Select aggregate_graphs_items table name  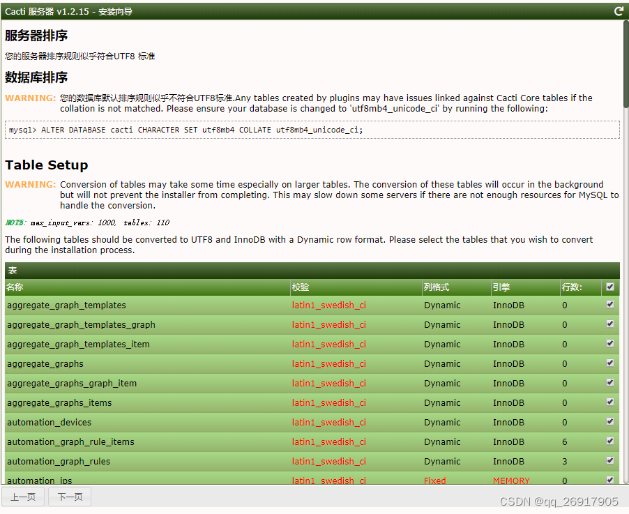coord(59,403)
